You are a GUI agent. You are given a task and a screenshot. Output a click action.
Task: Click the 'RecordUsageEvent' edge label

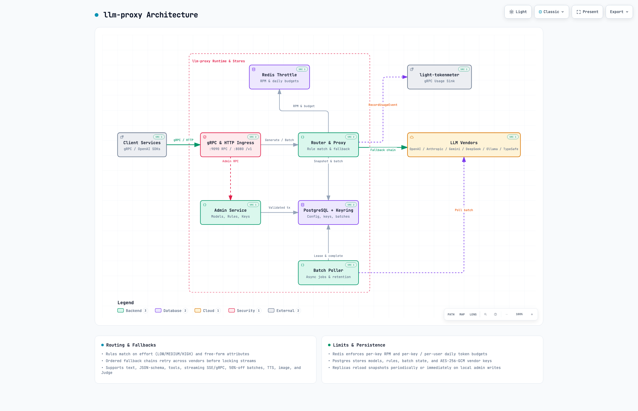[383, 105]
